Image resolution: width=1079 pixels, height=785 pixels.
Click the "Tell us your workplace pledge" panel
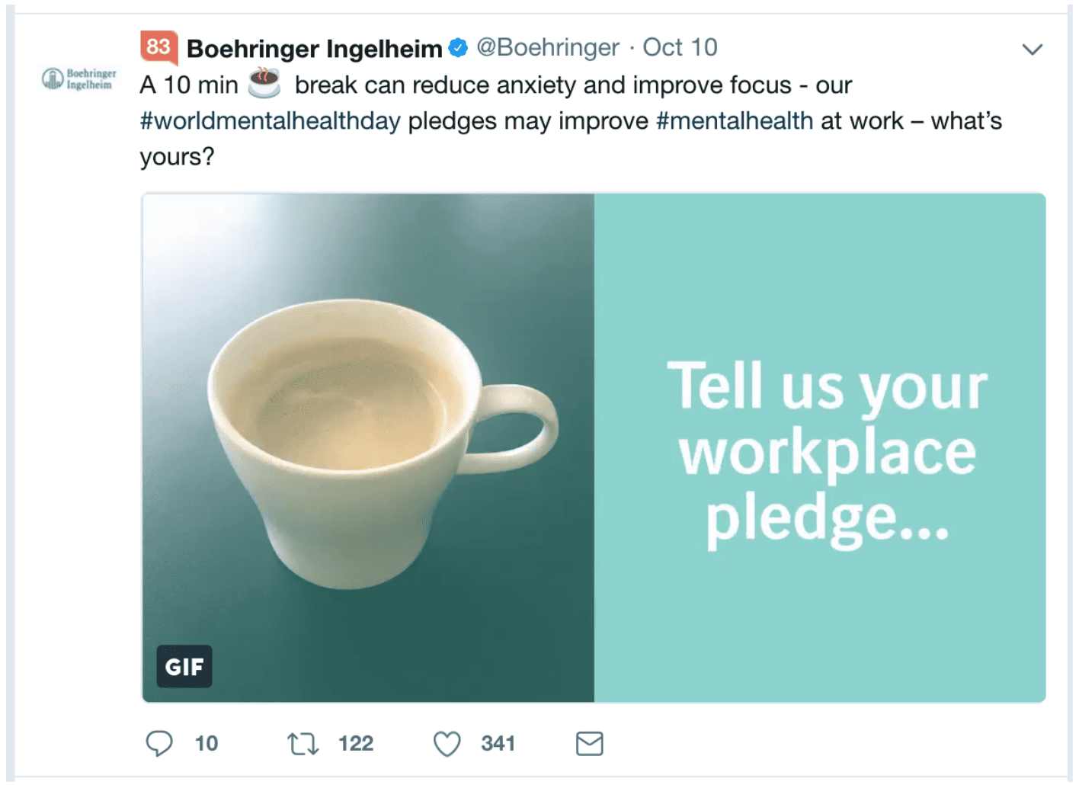[x=820, y=447]
